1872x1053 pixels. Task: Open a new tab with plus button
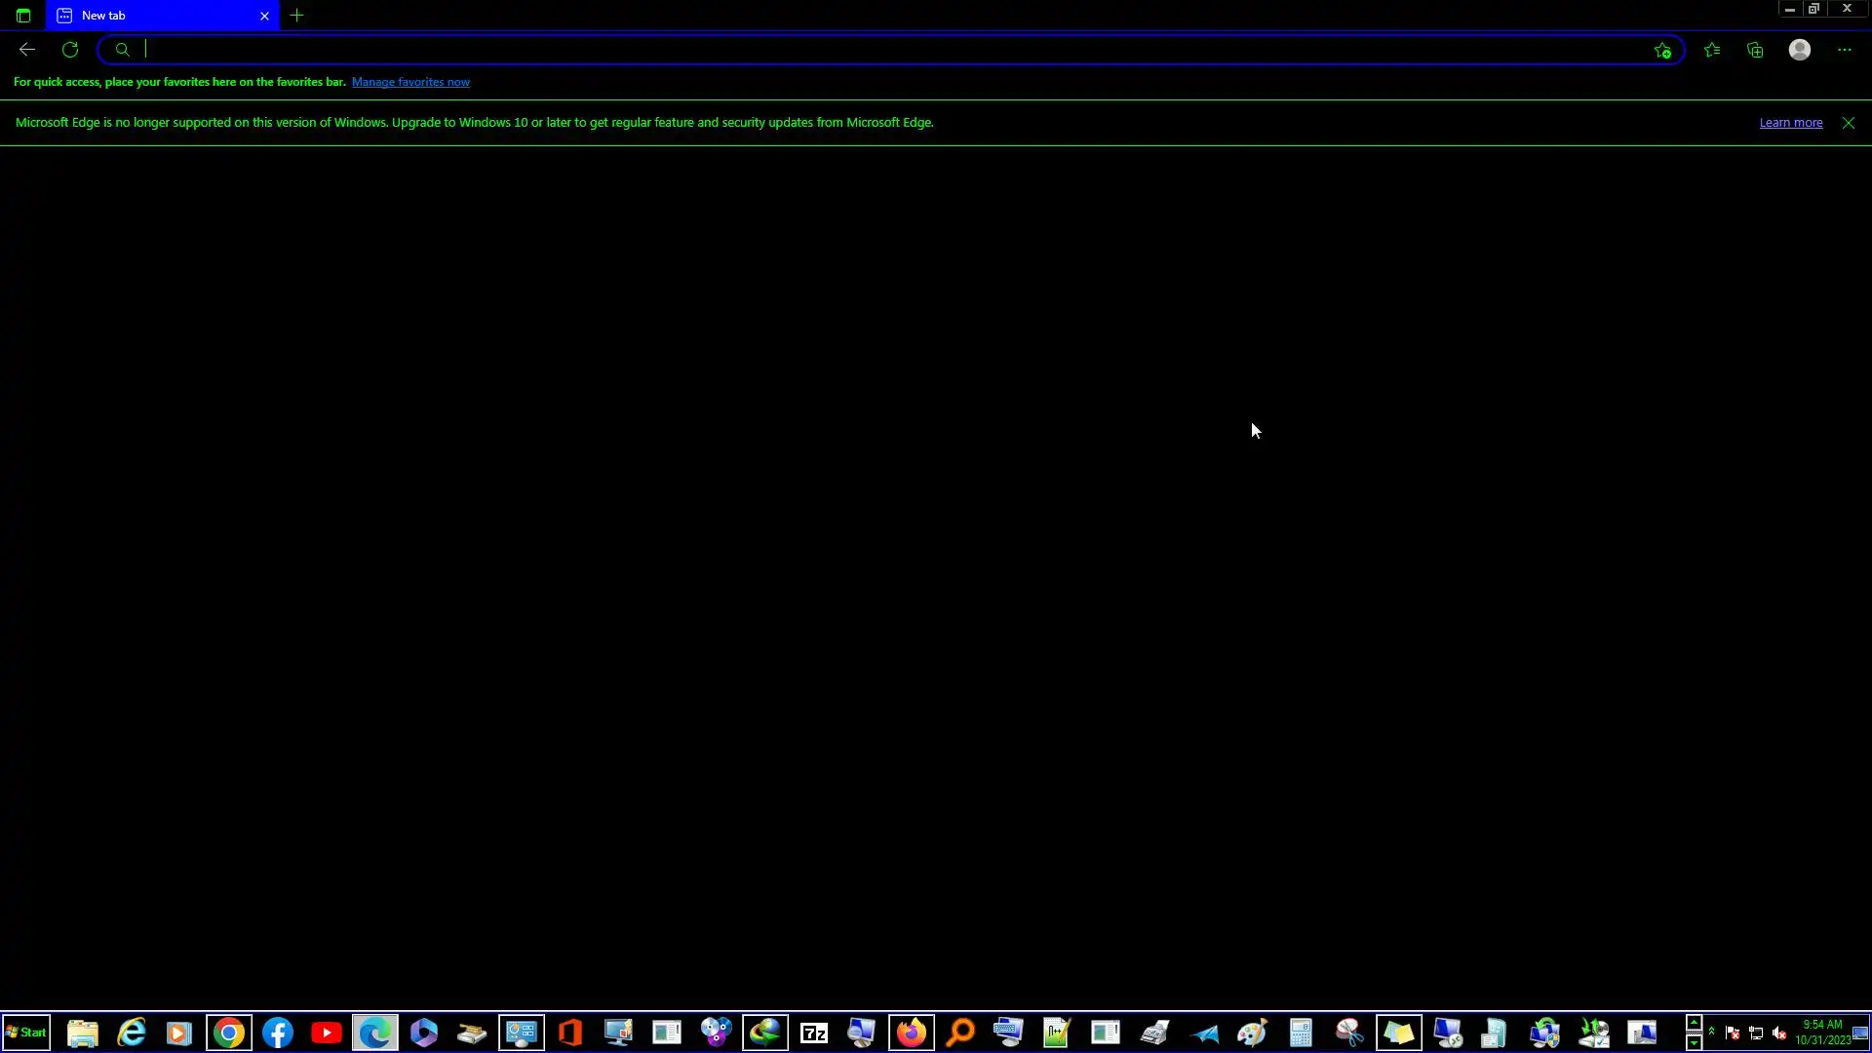pos(297,16)
